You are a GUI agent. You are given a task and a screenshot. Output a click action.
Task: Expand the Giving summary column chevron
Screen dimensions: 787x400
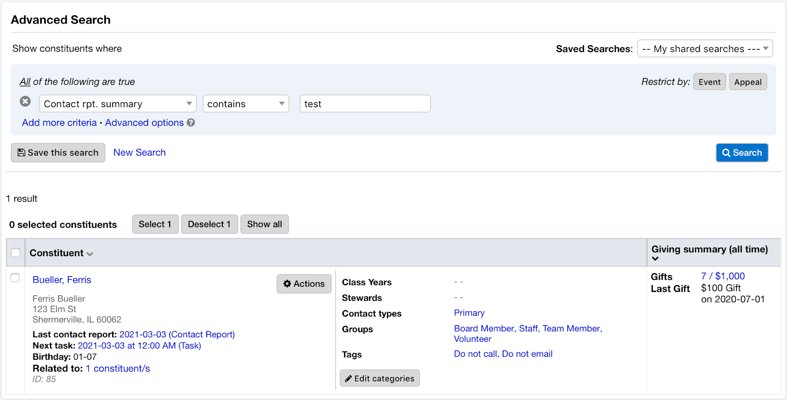pos(655,259)
